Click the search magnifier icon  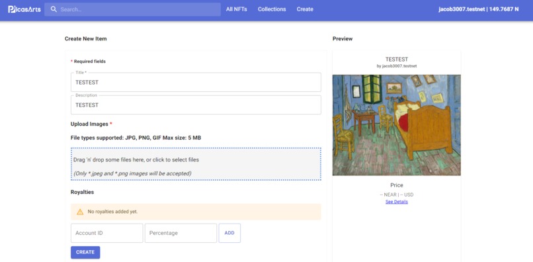click(54, 9)
